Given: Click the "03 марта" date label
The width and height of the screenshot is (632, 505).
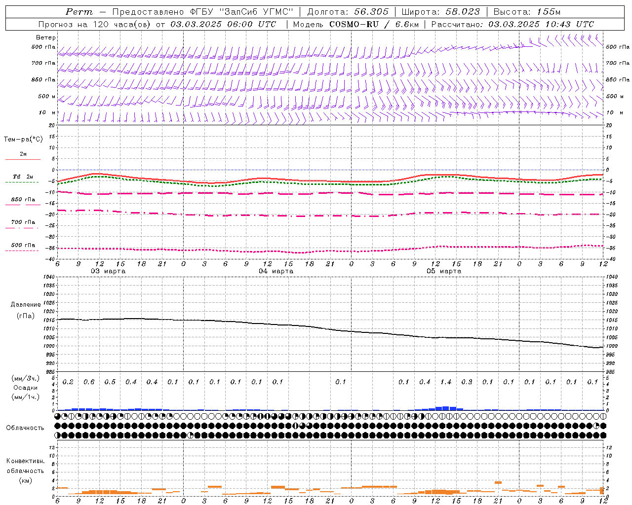Looking at the screenshot, I should coord(108,271).
